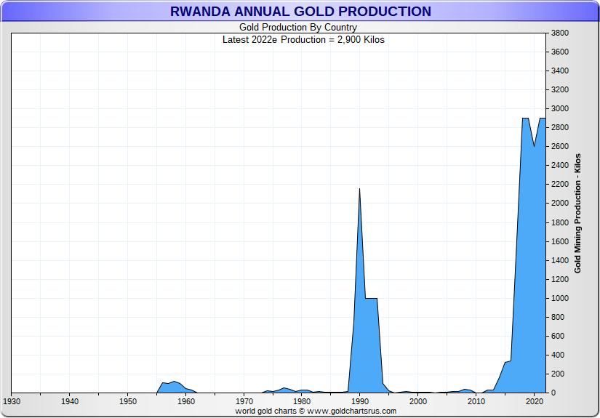Click the 3000 value on the y-axis

pos(559,109)
